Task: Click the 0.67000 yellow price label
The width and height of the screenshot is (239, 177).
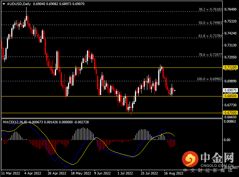Action: tap(231, 112)
